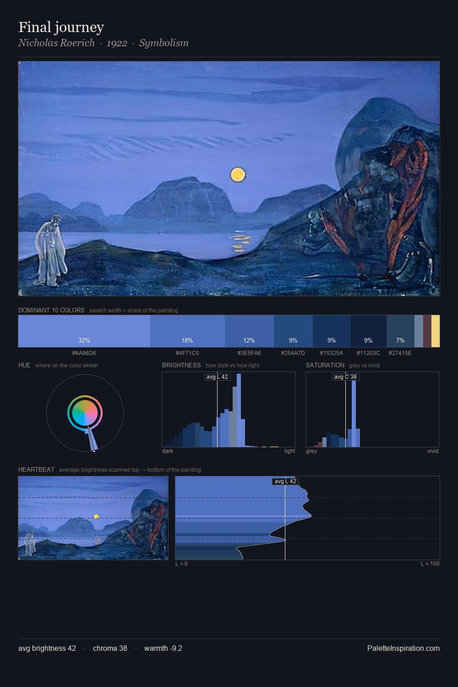Screen dimensions: 458x687
Task: Pick the 9% swatch #11203C
Action: click(x=369, y=331)
